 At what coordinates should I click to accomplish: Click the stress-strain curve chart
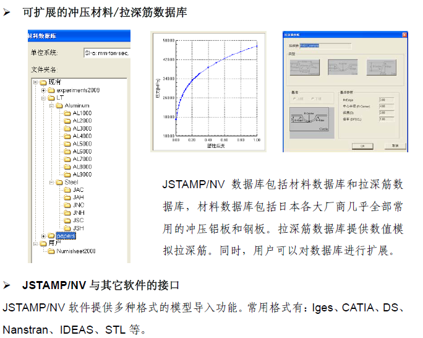[x=208, y=91]
